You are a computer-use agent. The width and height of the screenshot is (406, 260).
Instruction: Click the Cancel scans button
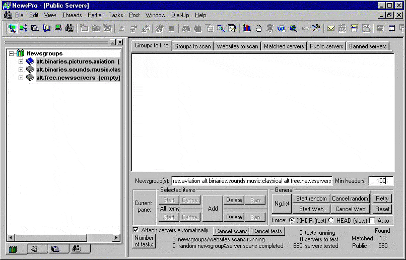[231, 231]
